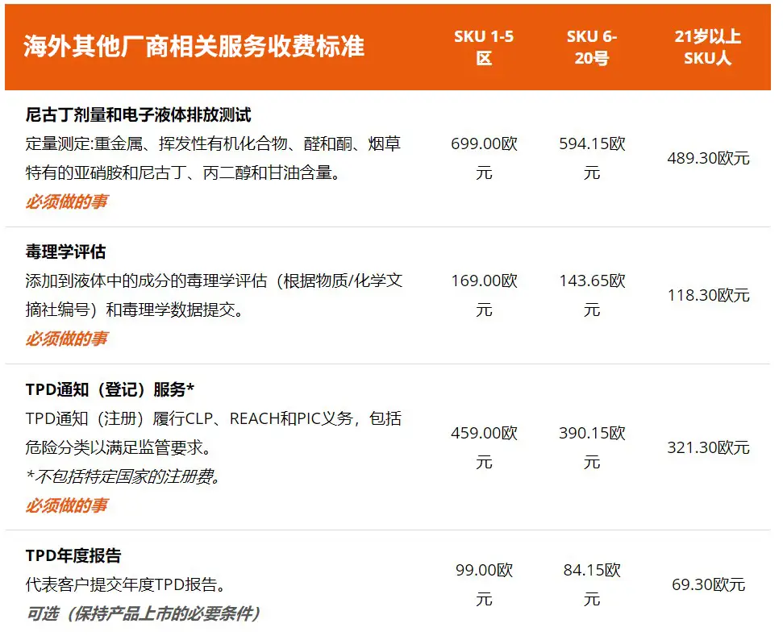
Task: Click heading TPD年度报告
Action: (x=73, y=555)
